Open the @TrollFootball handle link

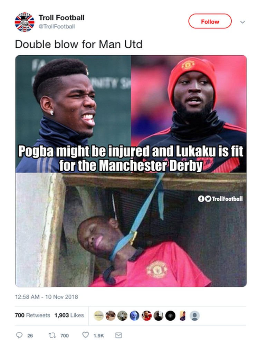pyautogui.click(x=57, y=26)
